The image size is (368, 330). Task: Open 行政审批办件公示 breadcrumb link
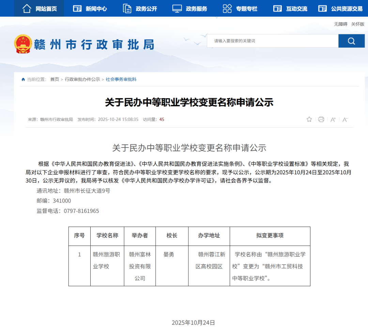tap(82, 79)
